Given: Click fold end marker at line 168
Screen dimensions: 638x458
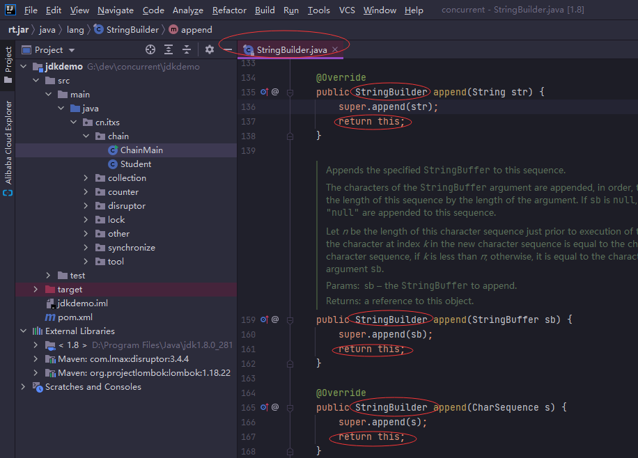Looking at the screenshot, I should pyautogui.click(x=290, y=452).
